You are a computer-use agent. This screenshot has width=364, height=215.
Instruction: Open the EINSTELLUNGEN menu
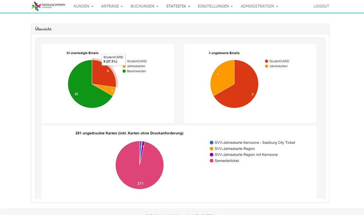click(215, 6)
